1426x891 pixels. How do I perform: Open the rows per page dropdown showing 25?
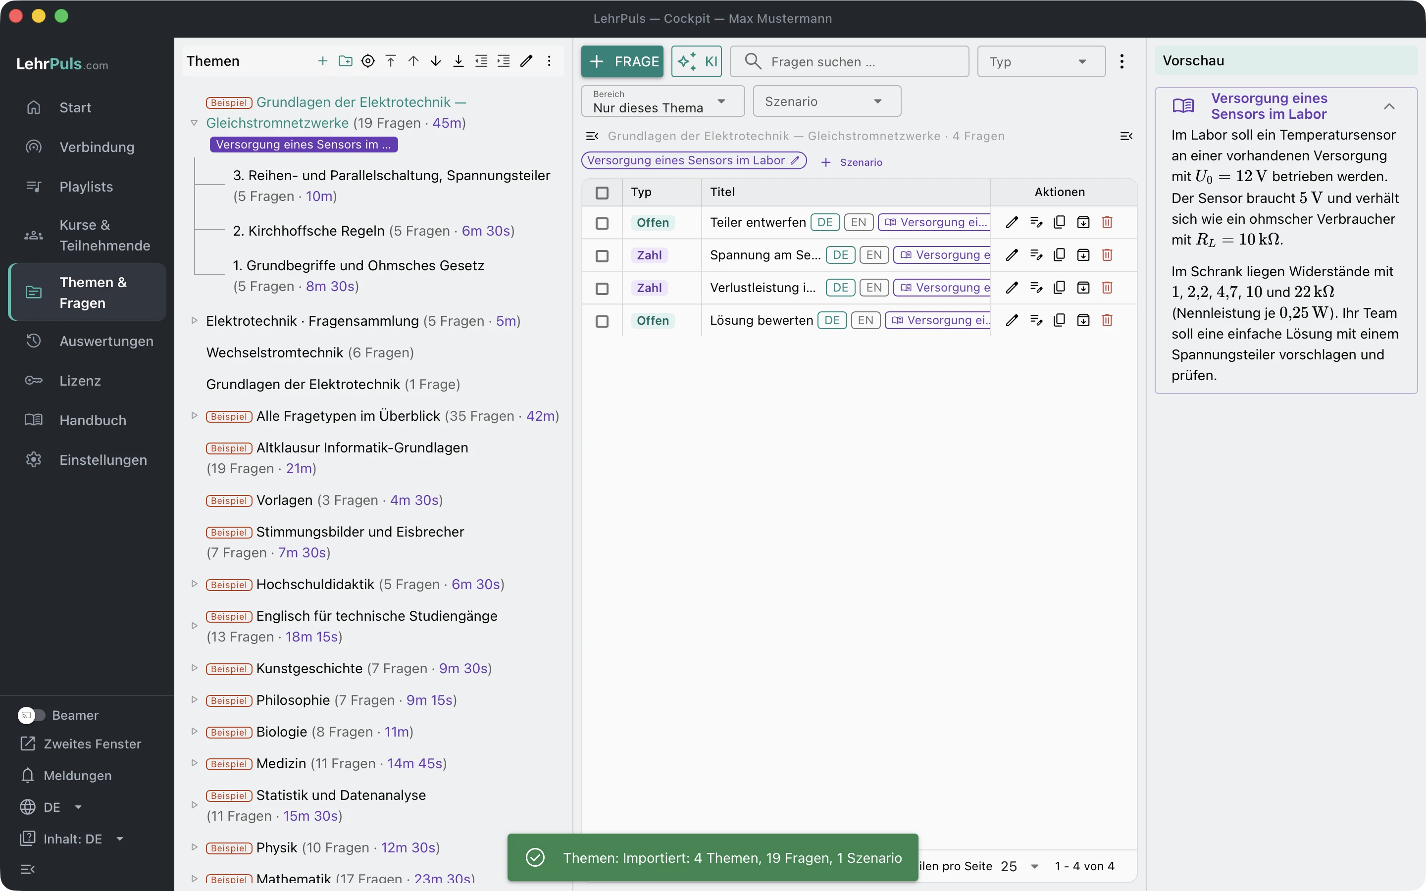(1020, 866)
